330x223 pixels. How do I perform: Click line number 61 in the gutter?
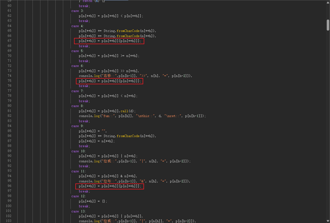pos(9,11)
